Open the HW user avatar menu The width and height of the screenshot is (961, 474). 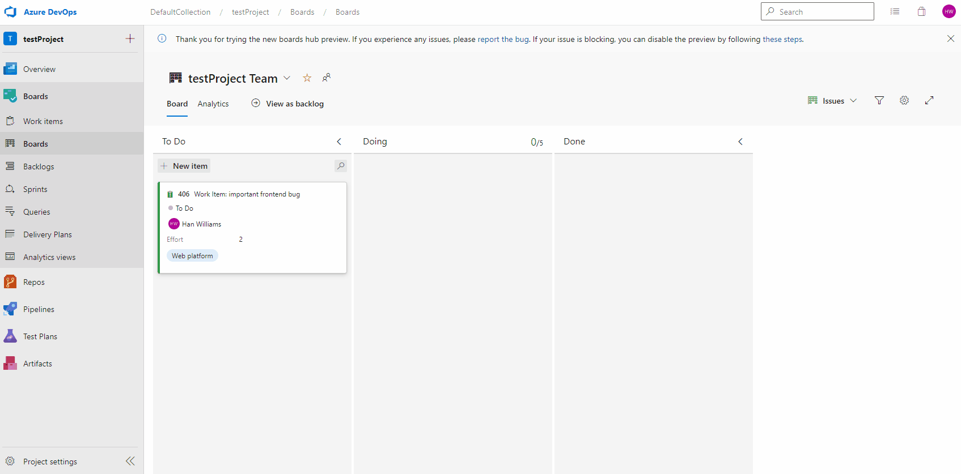click(x=949, y=11)
